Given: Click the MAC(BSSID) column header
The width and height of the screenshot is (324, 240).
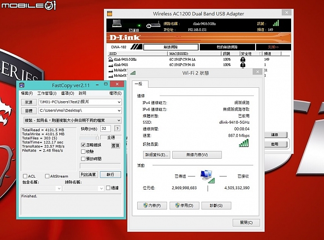Looking at the screenshot, I should click(194, 53).
